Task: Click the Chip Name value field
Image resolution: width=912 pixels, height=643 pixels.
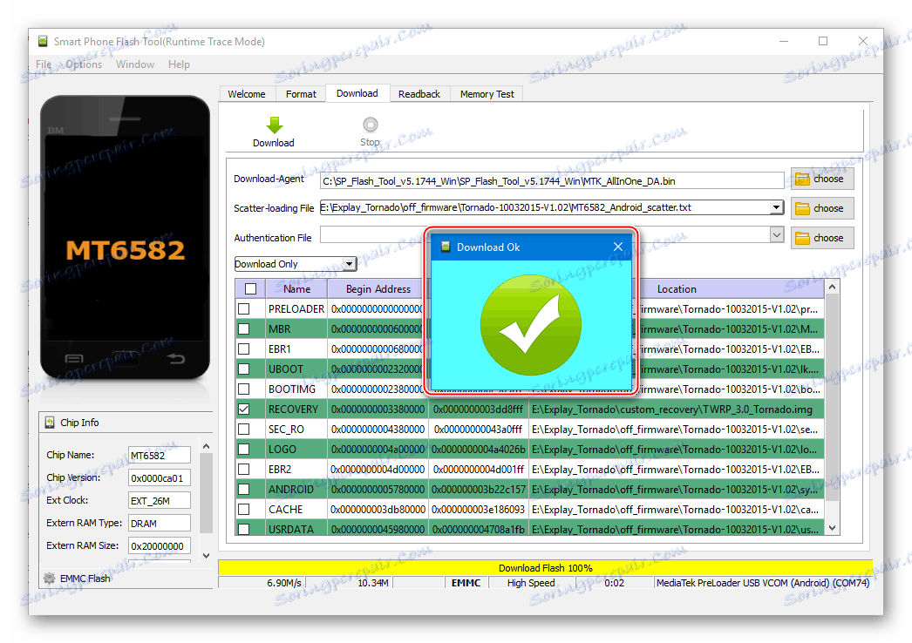Action: [160, 455]
